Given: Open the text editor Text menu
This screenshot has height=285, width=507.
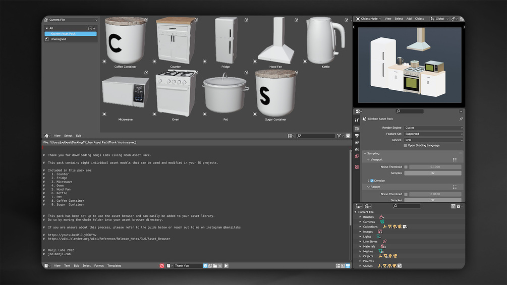Looking at the screenshot, I should [x=67, y=266].
